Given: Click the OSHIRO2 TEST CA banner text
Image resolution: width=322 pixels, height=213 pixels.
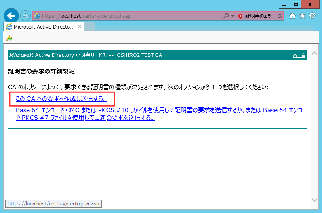Looking at the screenshot, I should 139,55.
